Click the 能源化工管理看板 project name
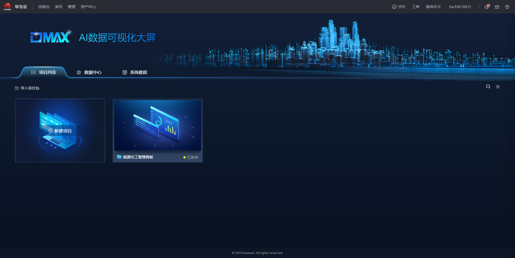 click(x=138, y=157)
